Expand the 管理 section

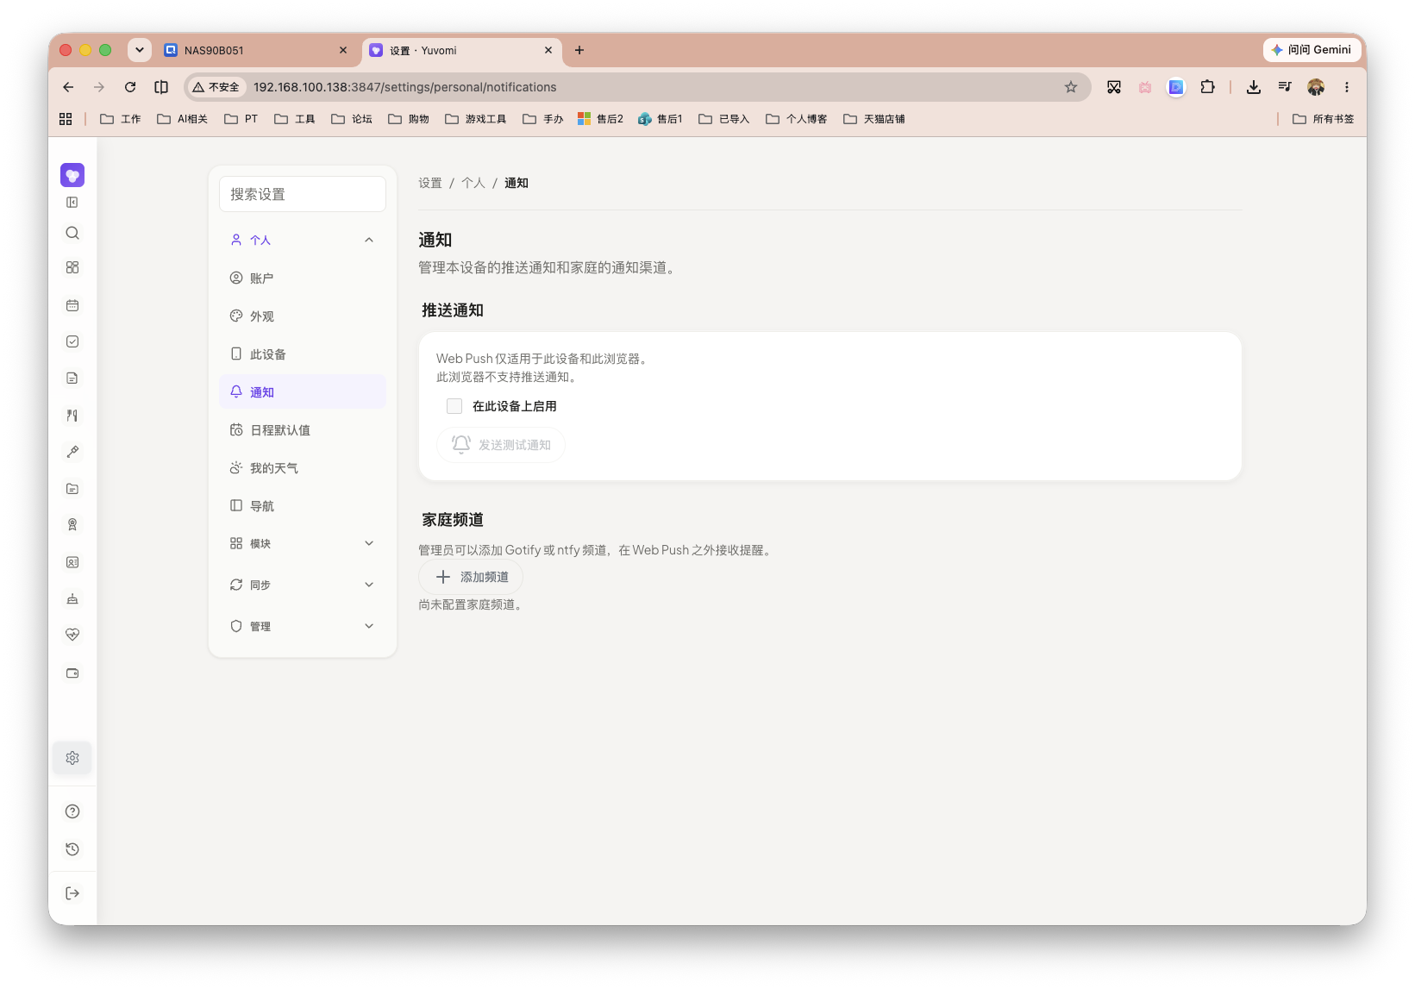pos(303,626)
